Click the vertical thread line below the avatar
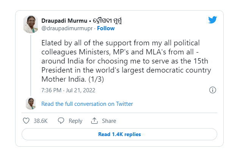Viewport: 243px width, 155px height. coord(31,64)
